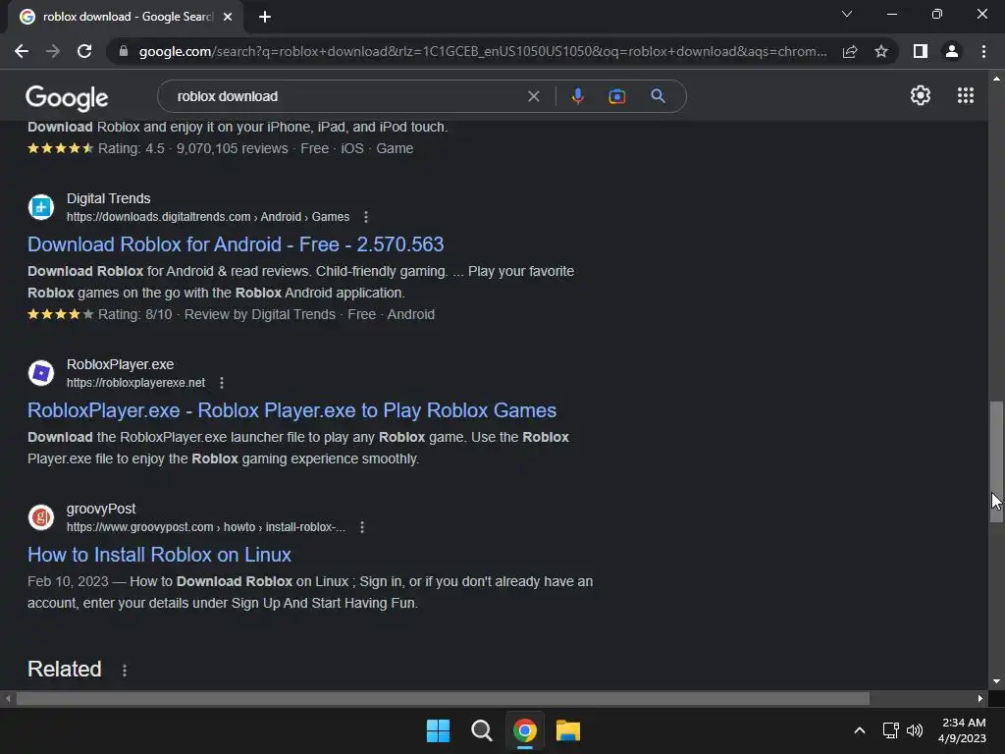Share this page from address bar
This screenshot has width=1005, height=754.
pyautogui.click(x=850, y=51)
